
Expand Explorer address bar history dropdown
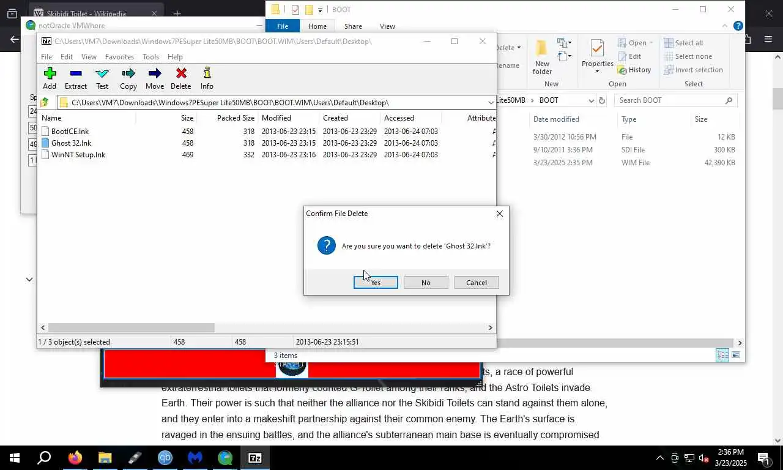(x=591, y=100)
